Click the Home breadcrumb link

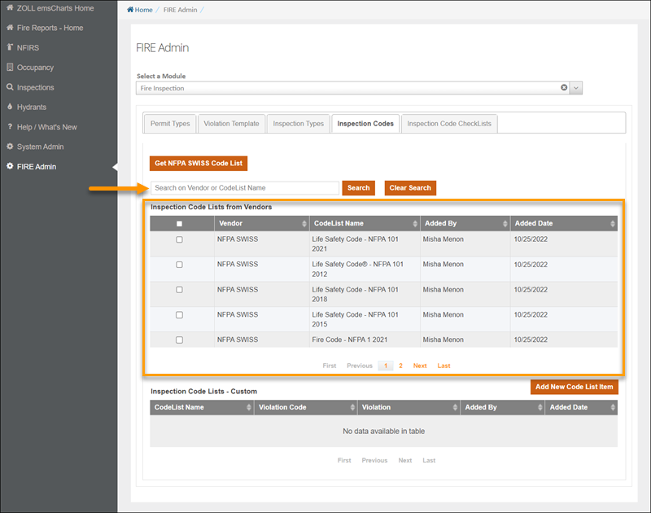click(143, 10)
